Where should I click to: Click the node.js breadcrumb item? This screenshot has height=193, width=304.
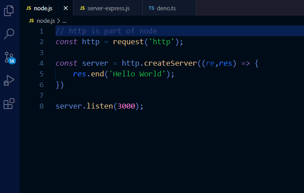coord(46,21)
